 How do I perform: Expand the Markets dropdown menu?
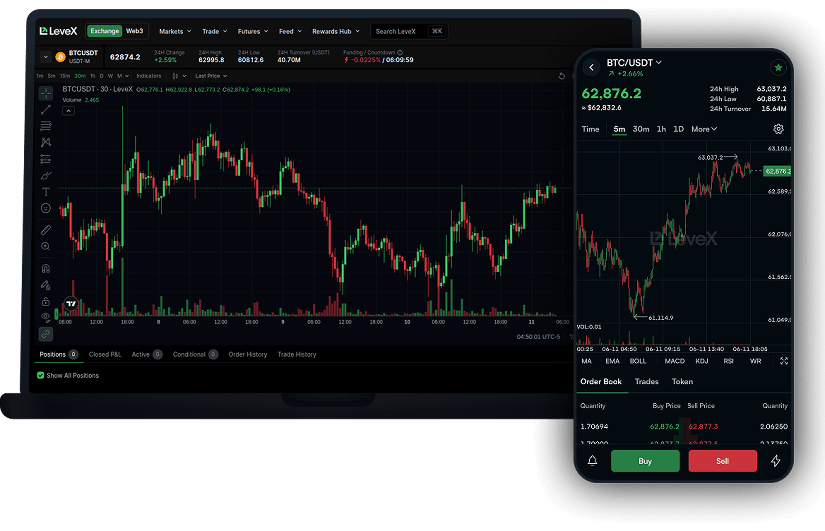tap(175, 31)
